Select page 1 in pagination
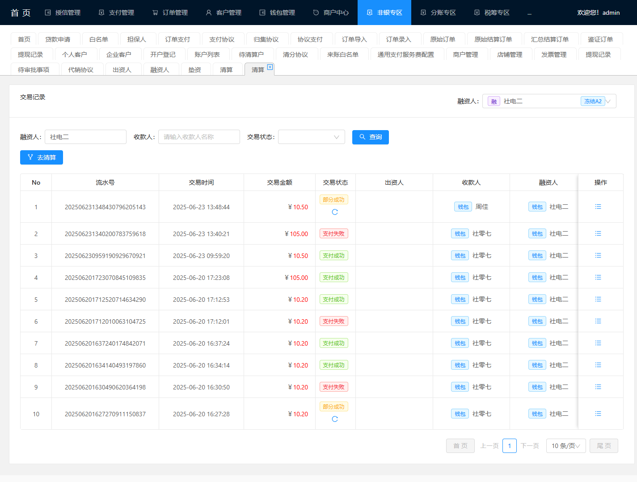Viewport: 637px width, 482px height. [510, 446]
